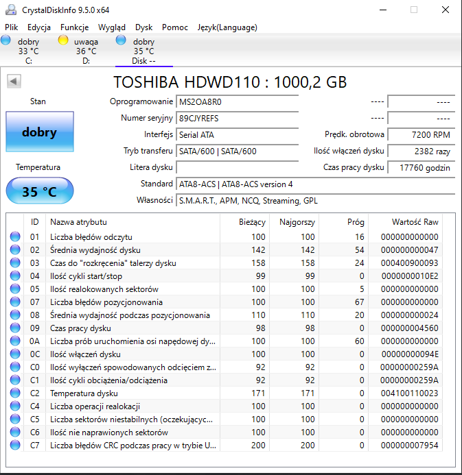Screen dimensions: 462x475
Task: Open the Plik menu
Action: click(x=11, y=27)
